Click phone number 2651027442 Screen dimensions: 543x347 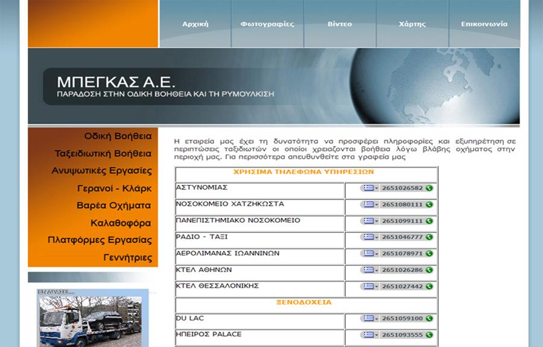coord(402,287)
